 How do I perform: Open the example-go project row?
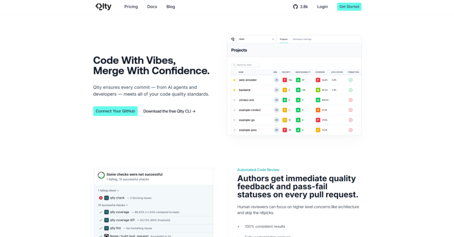(x=296, y=120)
